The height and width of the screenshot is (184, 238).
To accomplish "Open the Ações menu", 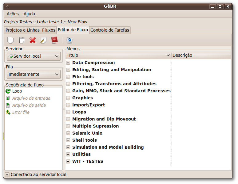I will (x=13, y=14).
